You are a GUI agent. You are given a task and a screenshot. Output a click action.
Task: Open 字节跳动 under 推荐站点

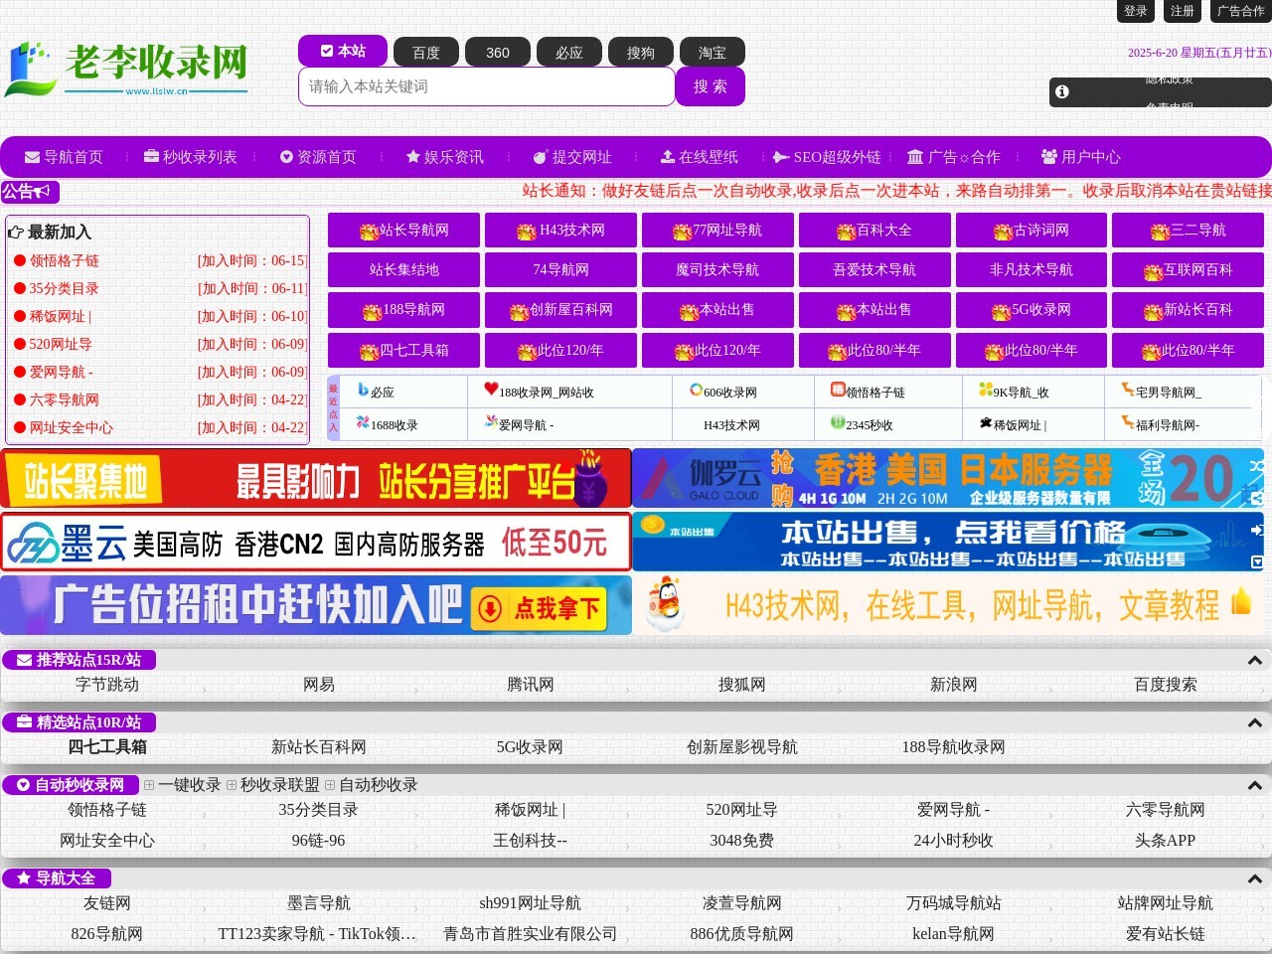click(x=107, y=685)
